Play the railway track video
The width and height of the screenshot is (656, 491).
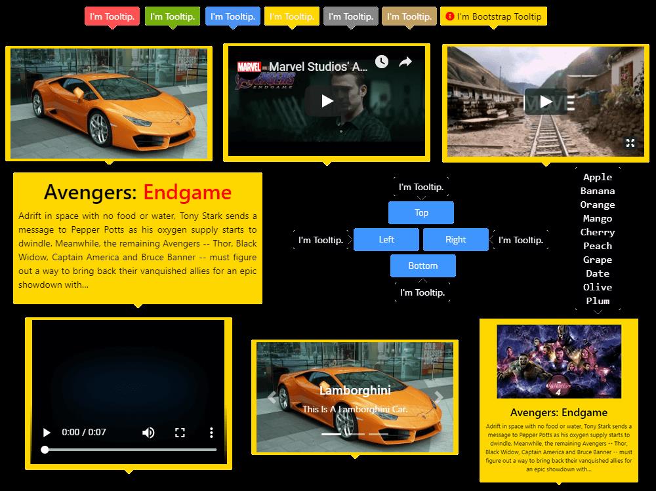coord(546,101)
